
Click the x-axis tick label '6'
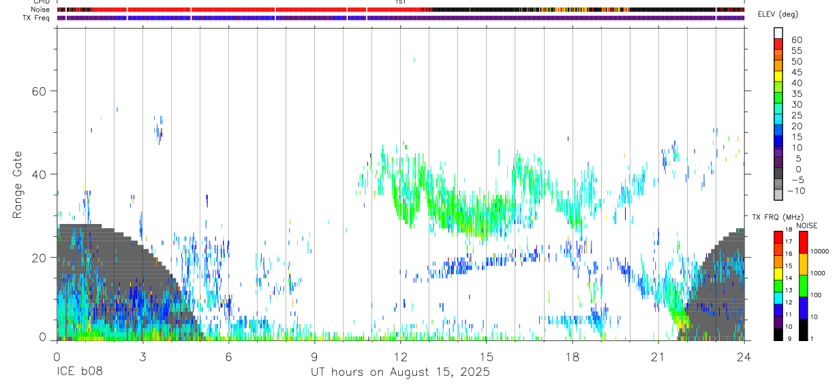pyautogui.click(x=228, y=356)
